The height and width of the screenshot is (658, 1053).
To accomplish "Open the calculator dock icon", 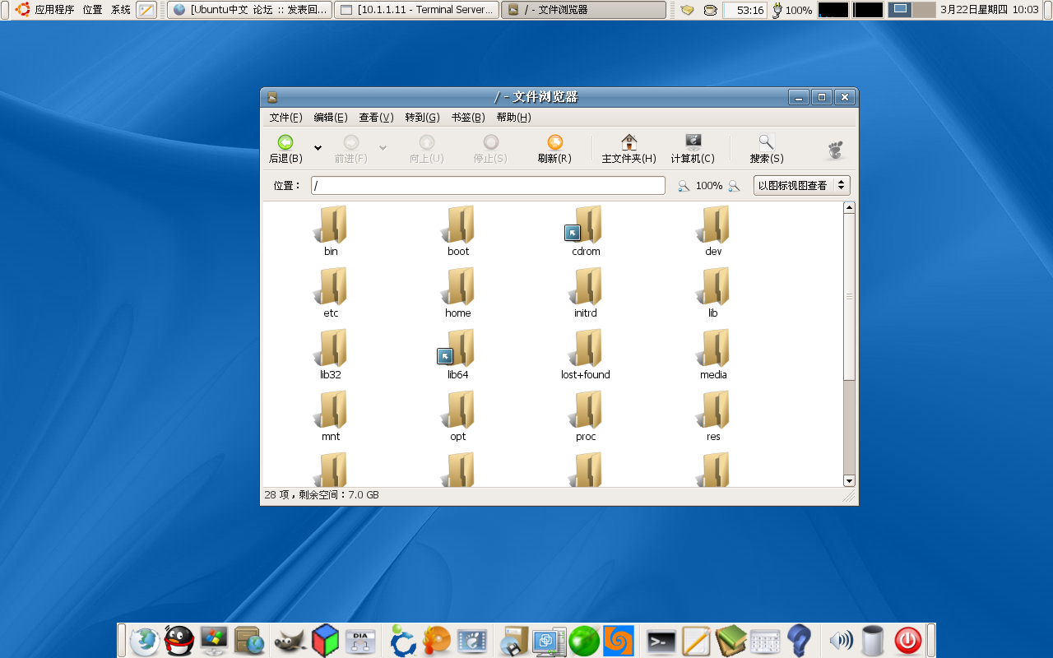I will [765, 641].
